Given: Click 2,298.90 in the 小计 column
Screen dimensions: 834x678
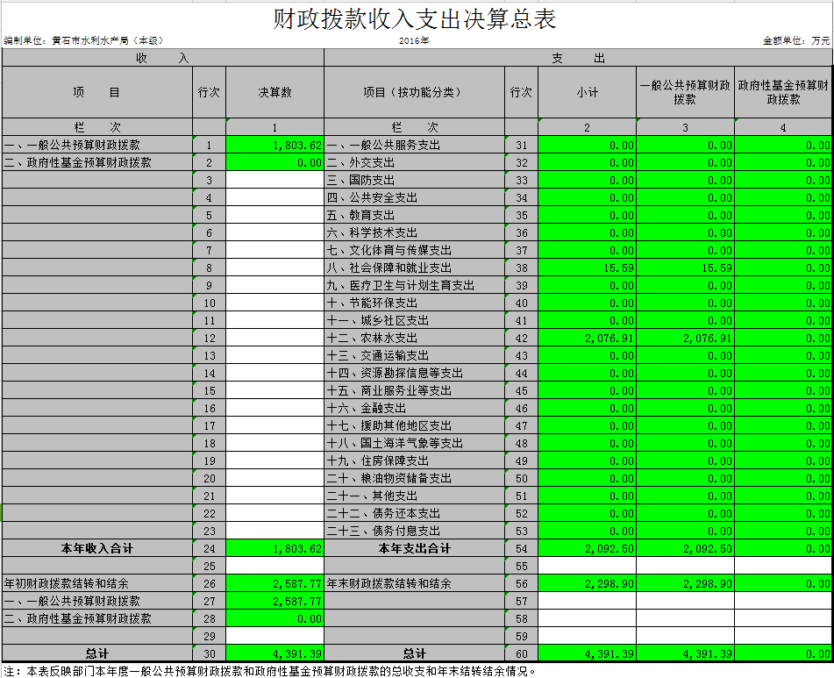Looking at the screenshot, I should pos(588,584).
